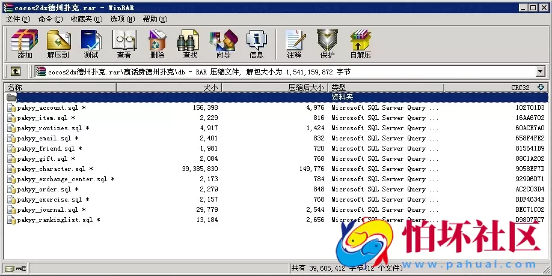Screen dimensions: 552x276
Task: Click CRC32 value AC2C03D4
Action: point(530,189)
